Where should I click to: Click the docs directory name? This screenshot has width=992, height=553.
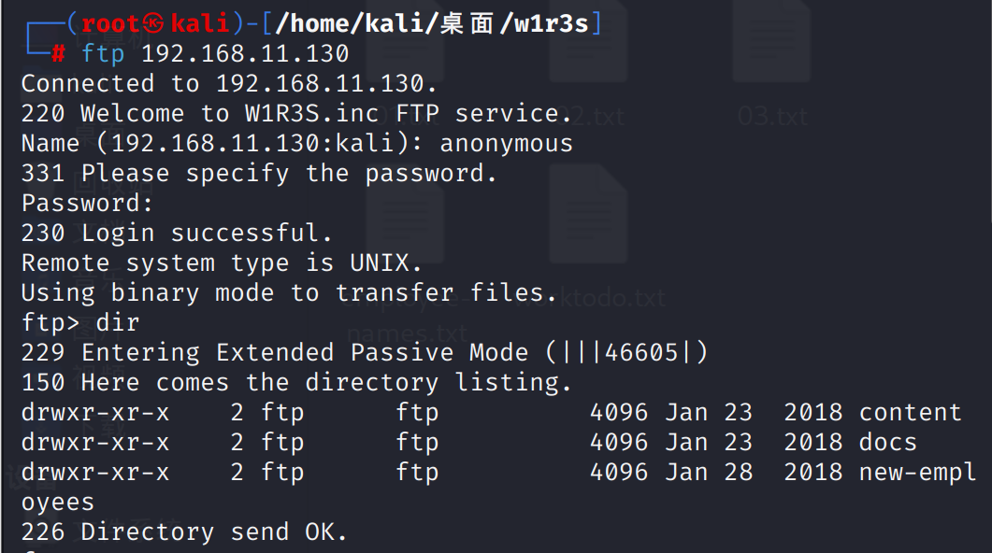click(888, 442)
